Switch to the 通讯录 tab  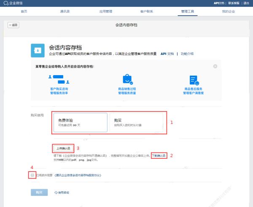click(65, 11)
